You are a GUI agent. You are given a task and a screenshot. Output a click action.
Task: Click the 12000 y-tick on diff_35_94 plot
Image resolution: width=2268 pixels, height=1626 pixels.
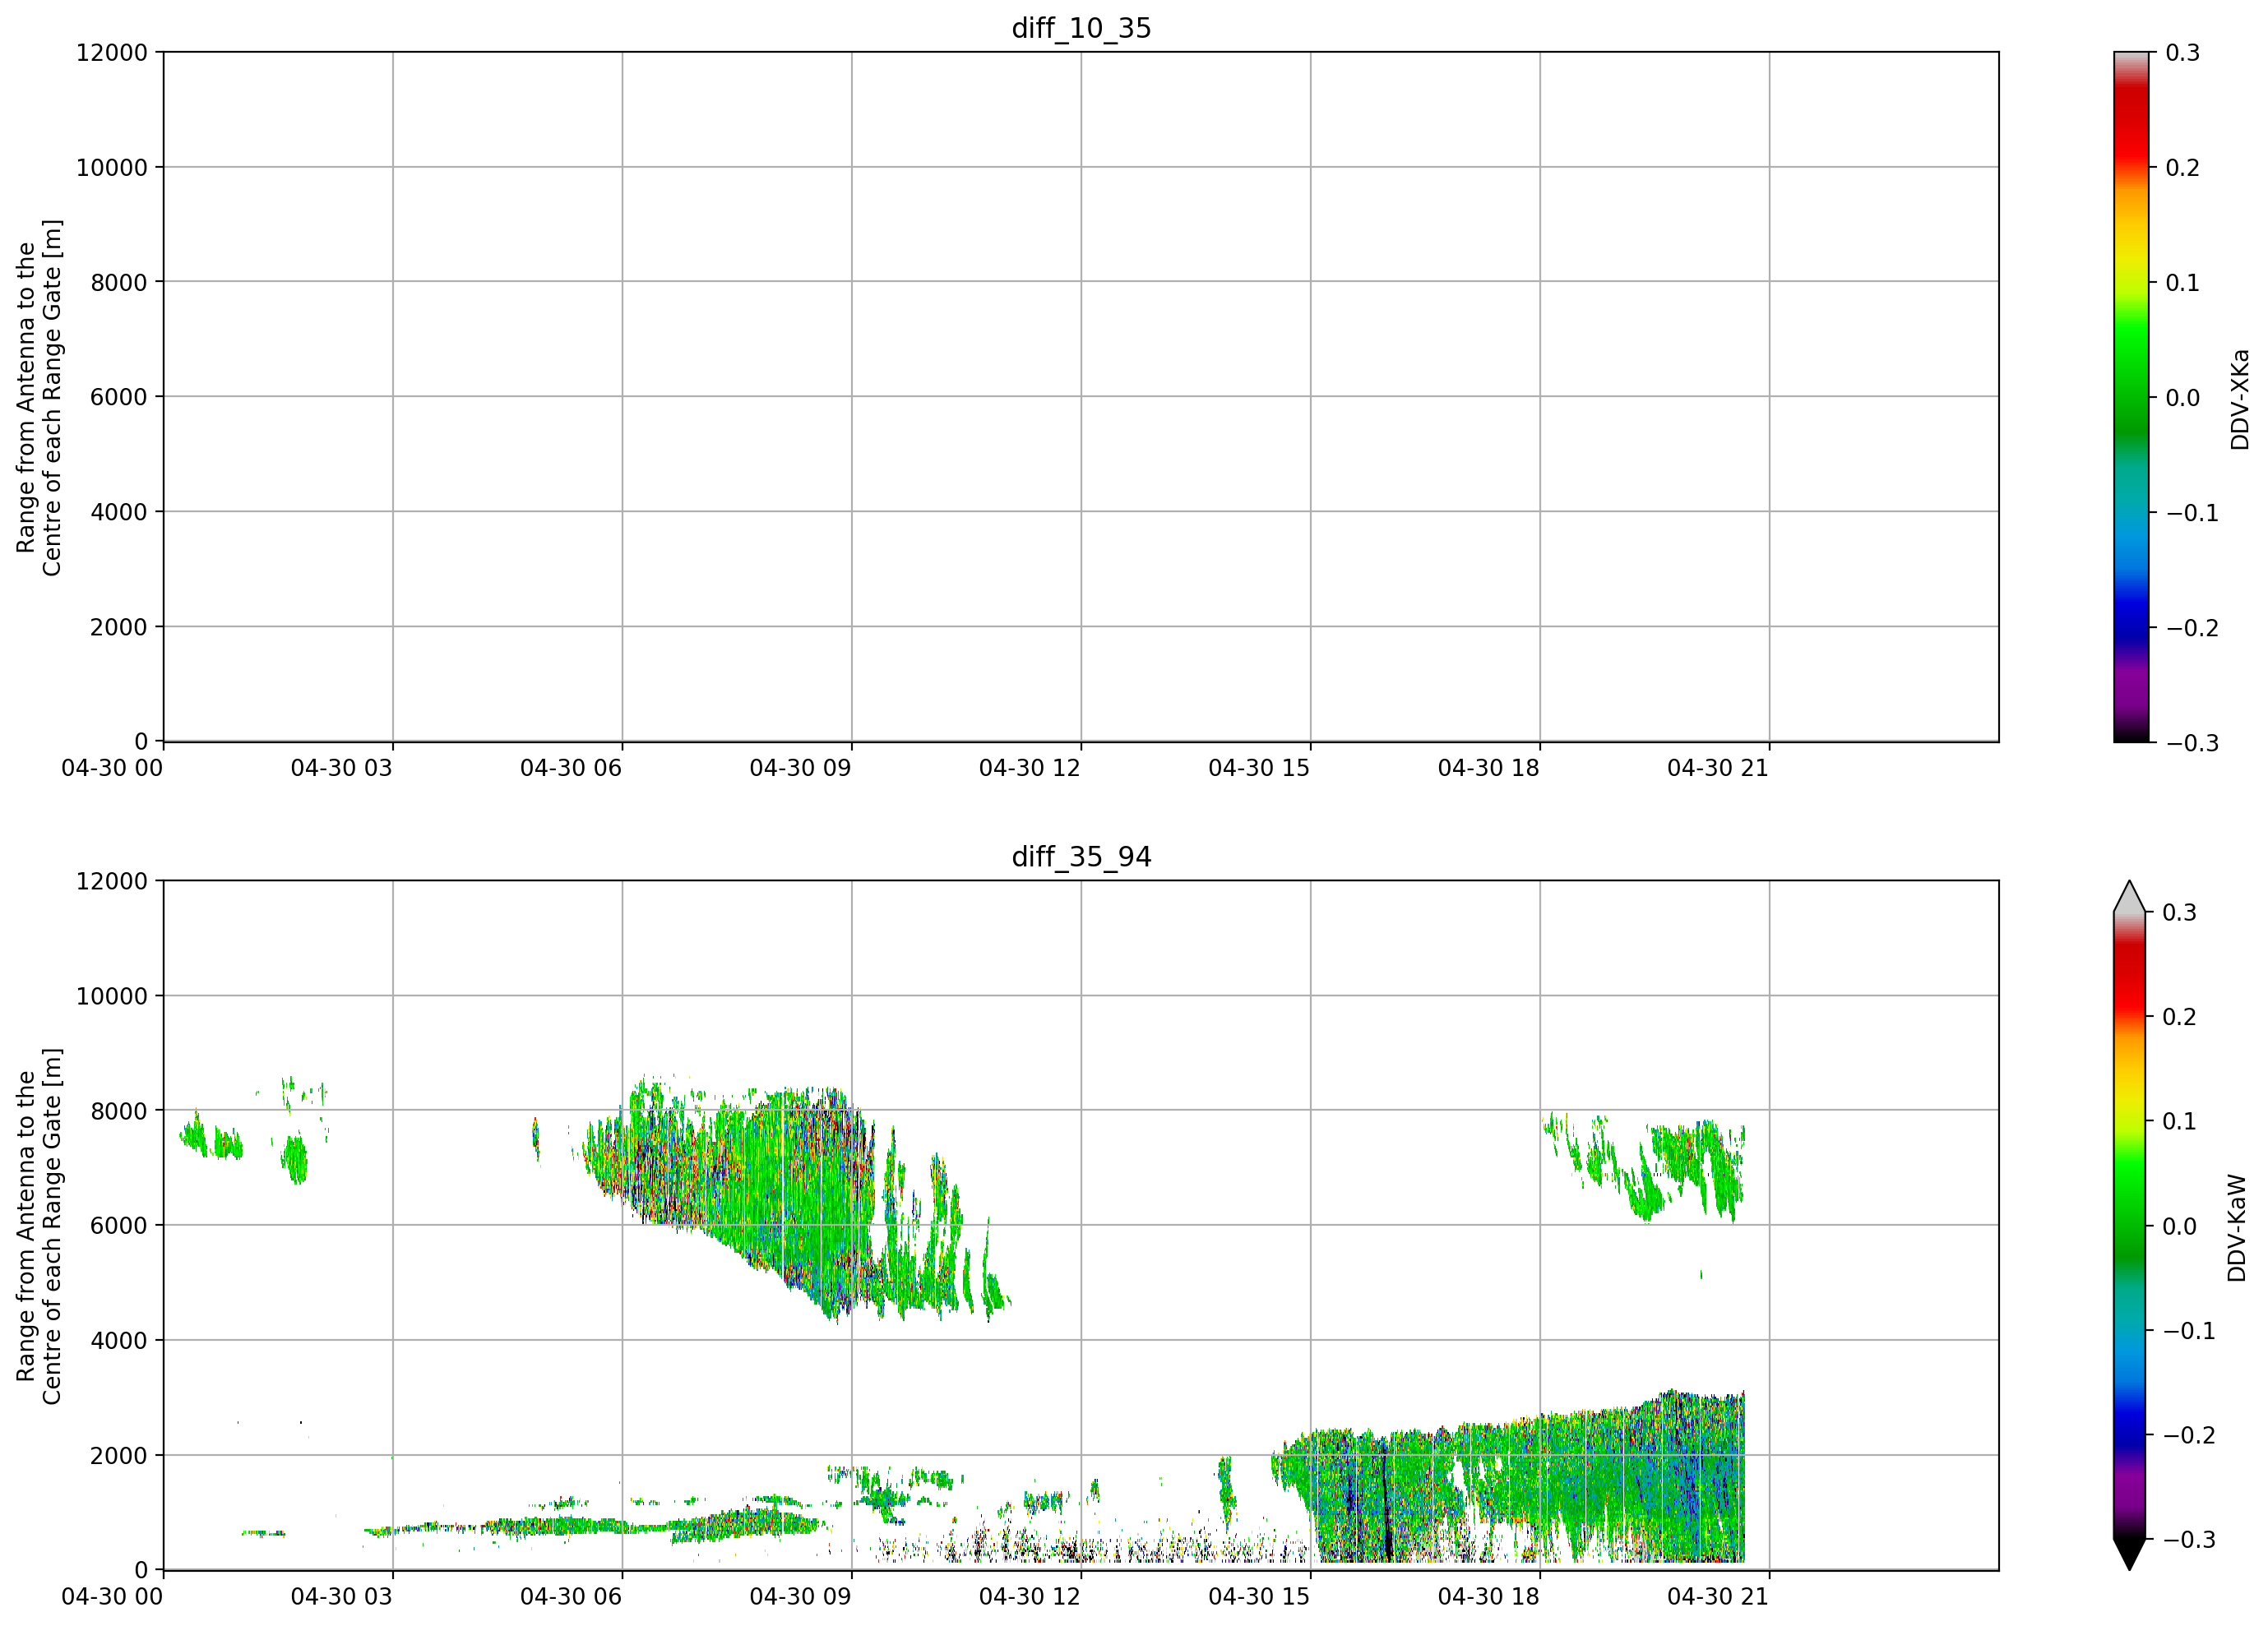(112, 880)
